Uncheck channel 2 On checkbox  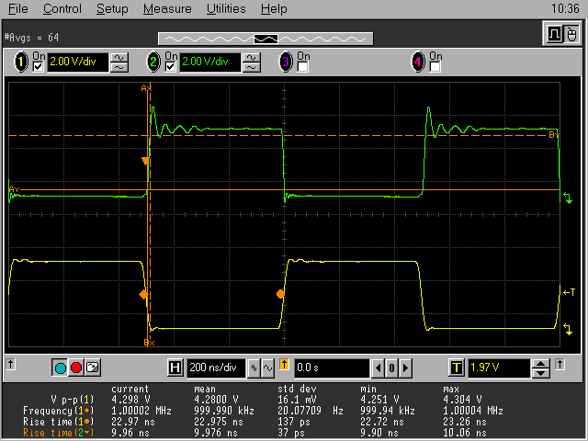(170, 67)
